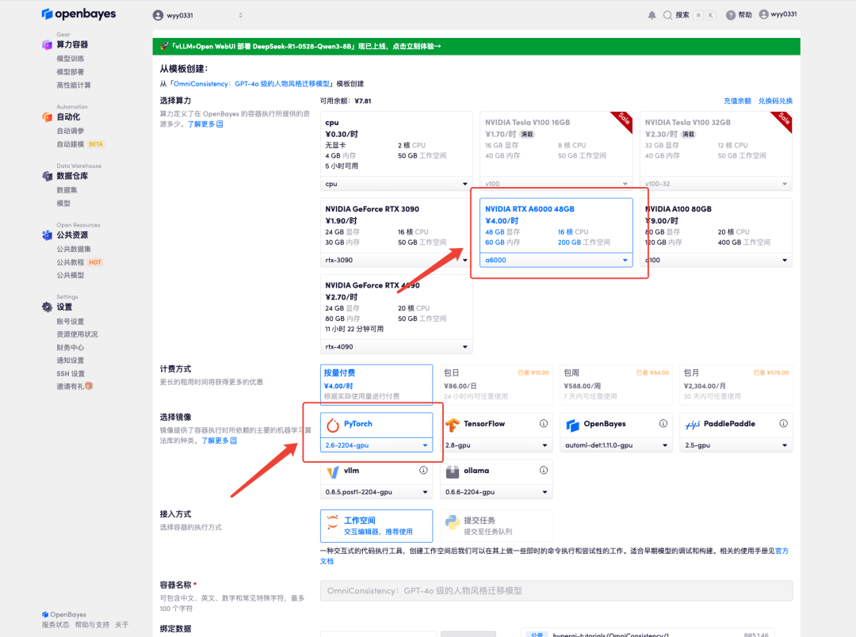Open PyTorch version 2.6-2204-gpu dropdown
This screenshot has height=637, width=856.
point(376,445)
